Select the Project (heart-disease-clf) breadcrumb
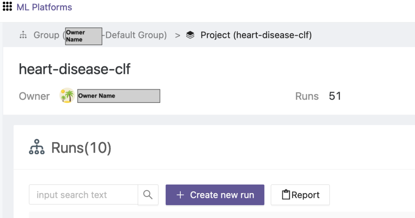The width and height of the screenshot is (415, 218). (x=256, y=35)
